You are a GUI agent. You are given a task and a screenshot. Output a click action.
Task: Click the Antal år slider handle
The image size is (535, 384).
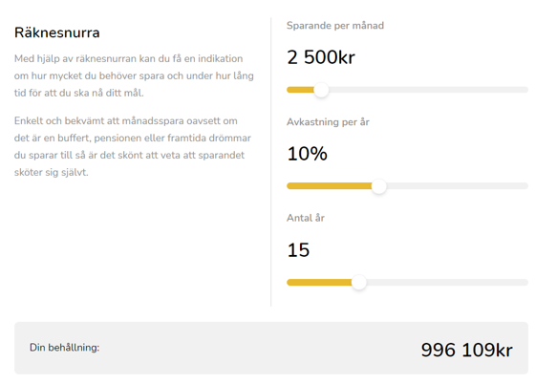point(359,283)
